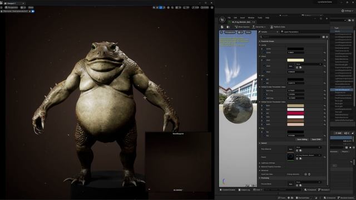Expand the red vector parameter channels
This screenshot has width=356, height=200.
262,113
